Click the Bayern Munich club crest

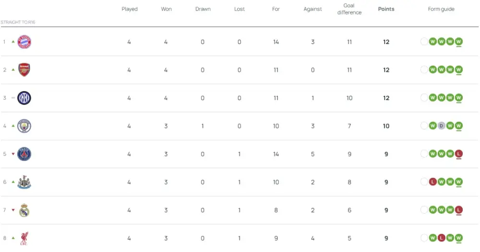[x=24, y=42]
